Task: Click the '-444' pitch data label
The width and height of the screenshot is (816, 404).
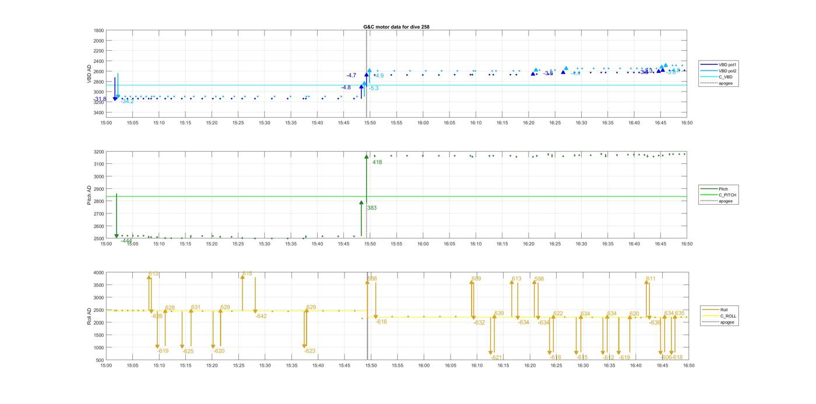Action: click(126, 241)
